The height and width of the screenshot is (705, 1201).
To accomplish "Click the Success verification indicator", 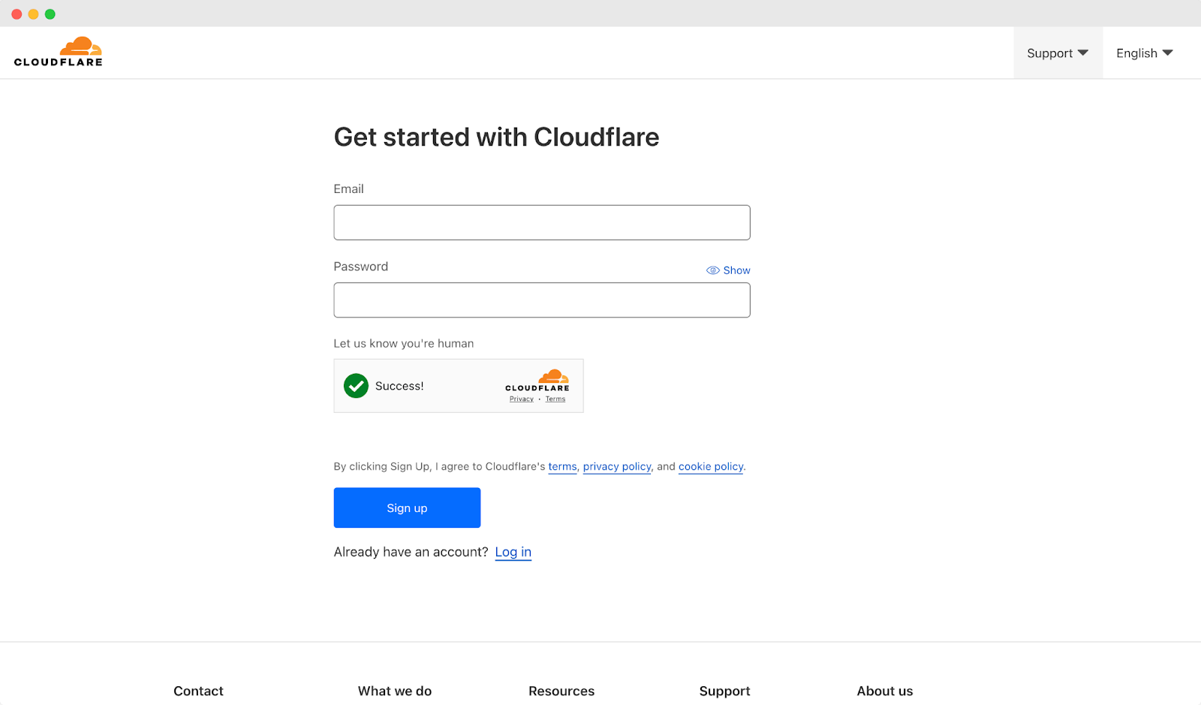I will coord(383,385).
